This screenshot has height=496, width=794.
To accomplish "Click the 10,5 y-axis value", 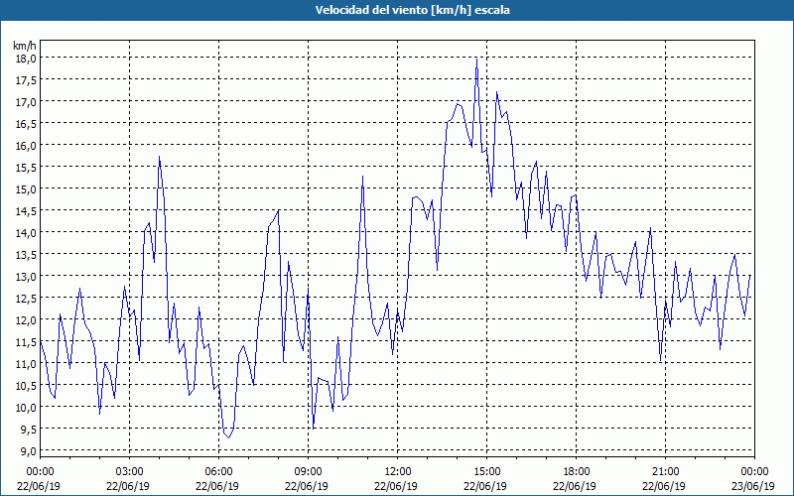I will click(26, 385).
